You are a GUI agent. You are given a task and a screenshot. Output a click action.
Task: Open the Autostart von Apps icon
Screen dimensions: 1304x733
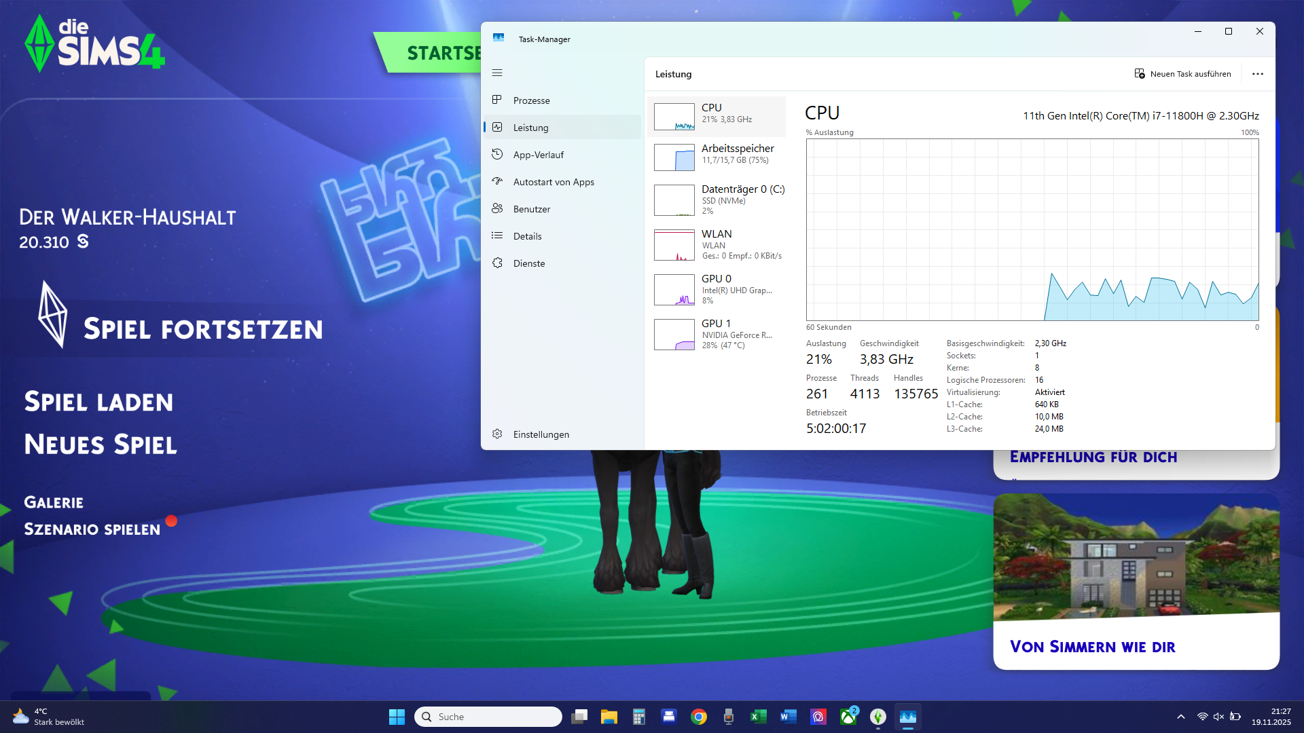pos(497,181)
